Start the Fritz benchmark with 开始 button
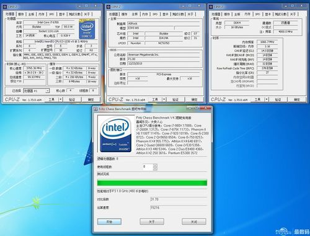 click(109, 222)
